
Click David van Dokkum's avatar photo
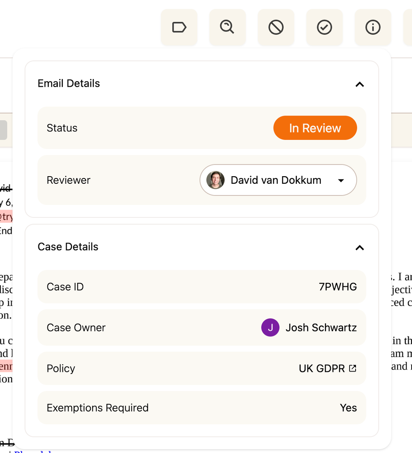(x=215, y=180)
